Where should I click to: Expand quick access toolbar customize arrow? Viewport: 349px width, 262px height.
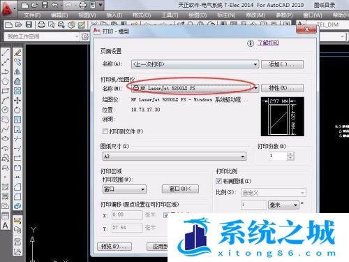click(101, 5)
